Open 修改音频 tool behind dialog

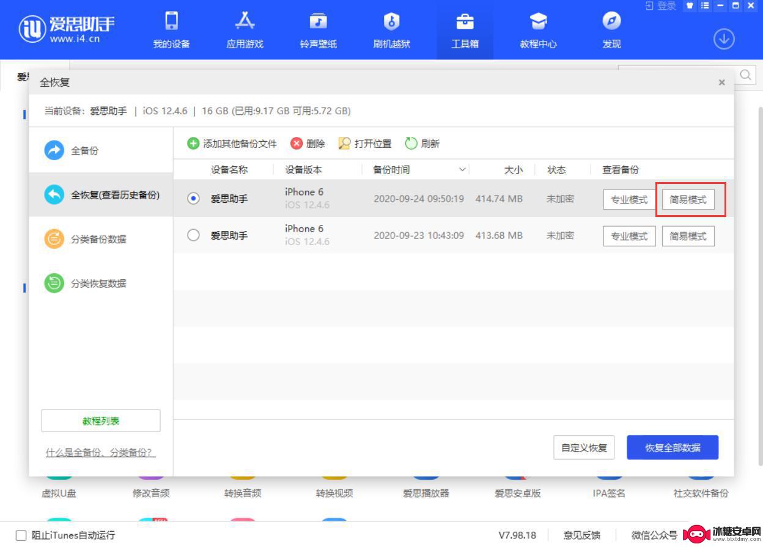coord(151,493)
